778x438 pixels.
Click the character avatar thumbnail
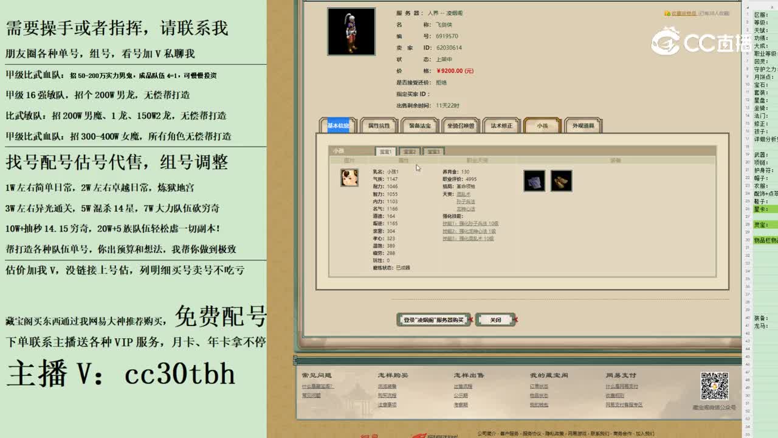click(x=351, y=32)
